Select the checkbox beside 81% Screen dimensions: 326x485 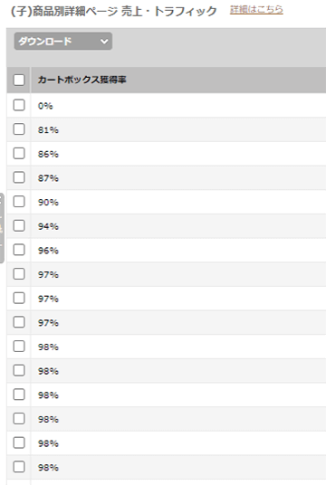[19, 129]
